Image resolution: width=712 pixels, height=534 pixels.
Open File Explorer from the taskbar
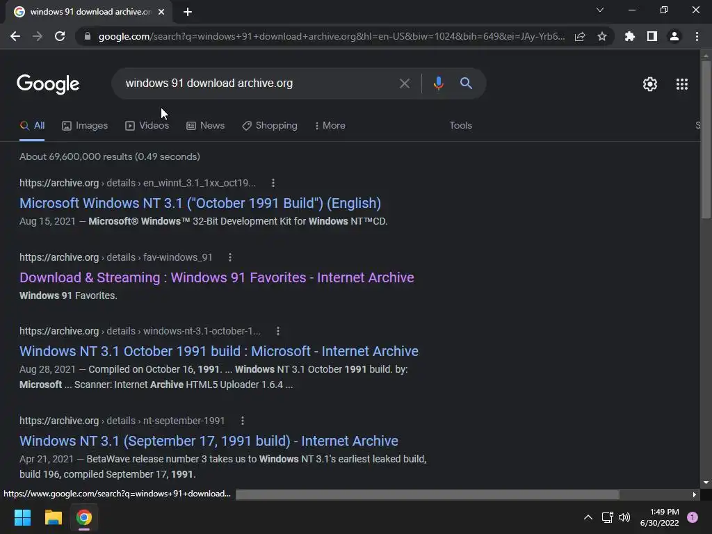[53, 517]
